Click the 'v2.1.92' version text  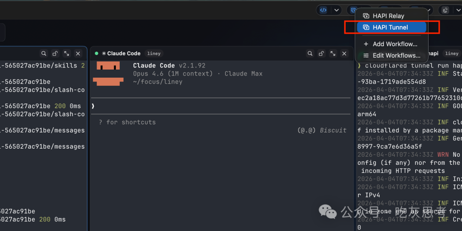click(x=192, y=66)
